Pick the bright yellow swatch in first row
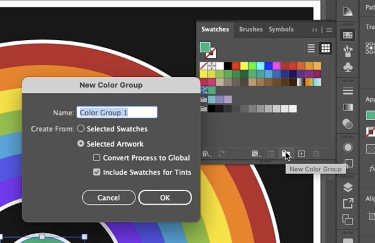The height and width of the screenshot is (243, 375). [x=244, y=66]
